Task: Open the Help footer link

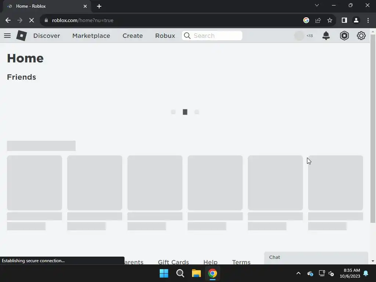Action: pyautogui.click(x=210, y=262)
